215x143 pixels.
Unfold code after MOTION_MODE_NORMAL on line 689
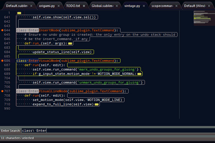(139, 74)
